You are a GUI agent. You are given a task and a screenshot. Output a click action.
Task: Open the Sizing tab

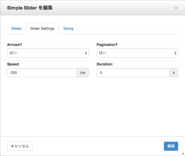click(x=68, y=29)
